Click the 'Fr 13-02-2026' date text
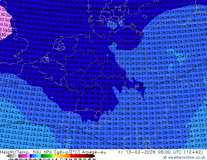This screenshot has width=207, height=160. tap(137, 152)
